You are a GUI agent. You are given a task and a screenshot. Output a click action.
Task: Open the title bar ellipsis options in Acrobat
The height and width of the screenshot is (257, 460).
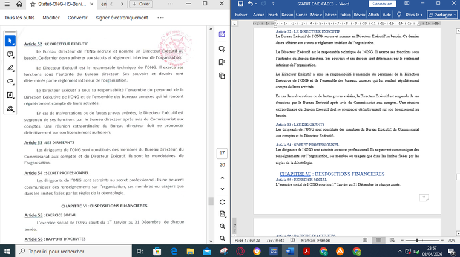tap(171, 4)
